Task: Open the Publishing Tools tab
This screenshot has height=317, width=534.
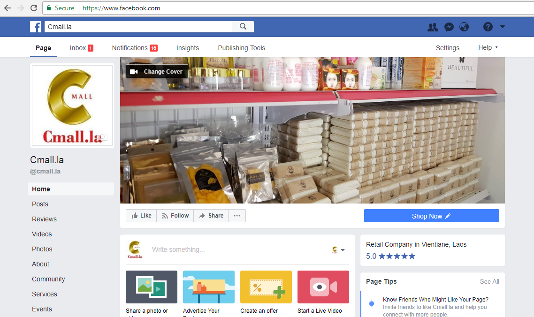Action: click(x=242, y=48)
